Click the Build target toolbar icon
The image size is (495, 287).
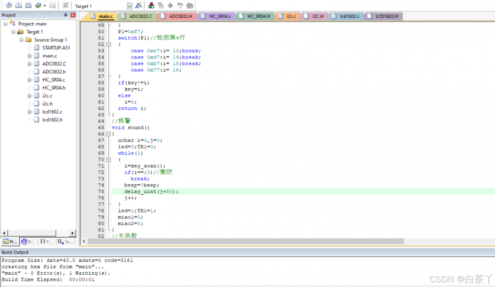tap(18, 5)
